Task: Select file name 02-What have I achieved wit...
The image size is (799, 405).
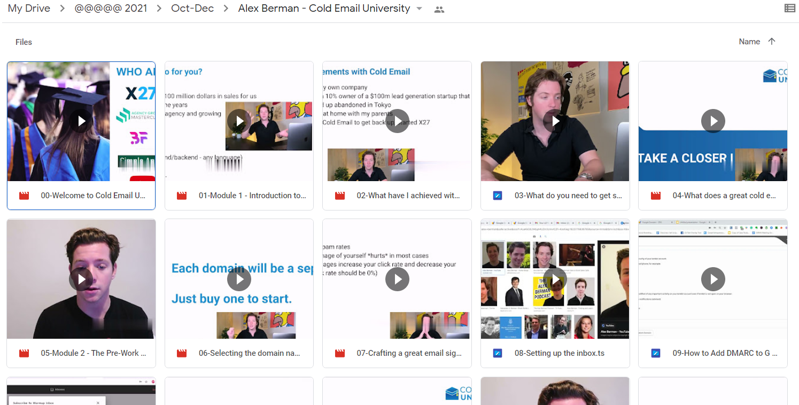Action: tap(408, 196)
